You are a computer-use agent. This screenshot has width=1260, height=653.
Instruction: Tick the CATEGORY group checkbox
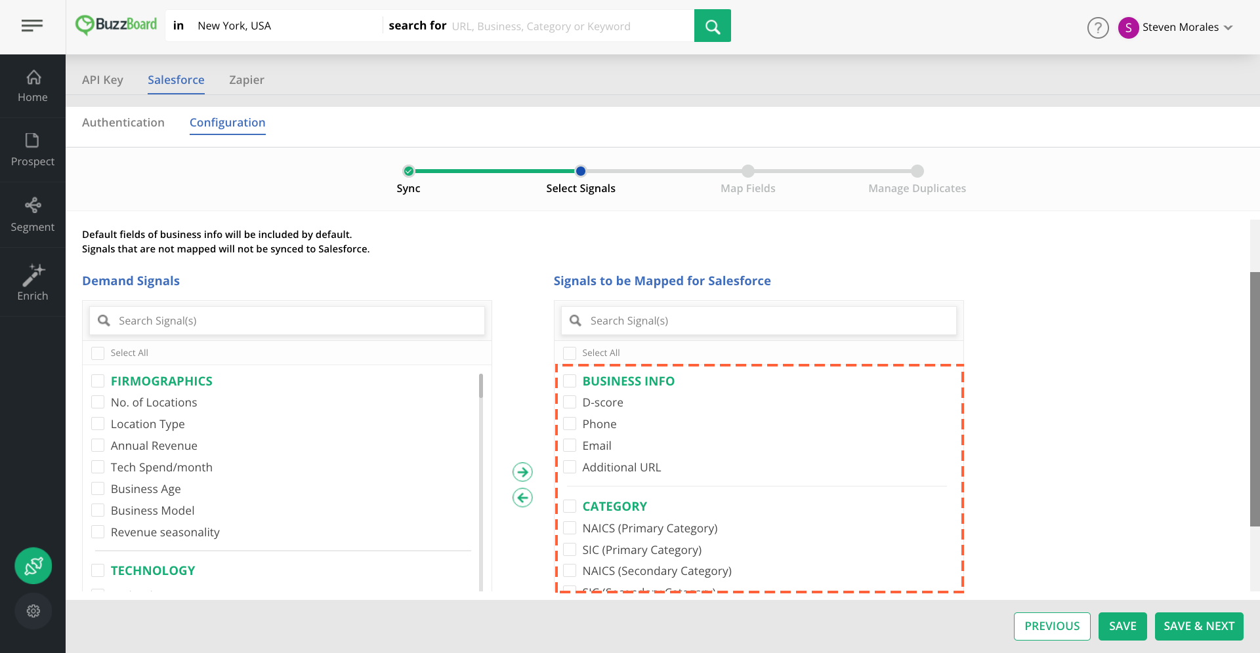(570, 506)
